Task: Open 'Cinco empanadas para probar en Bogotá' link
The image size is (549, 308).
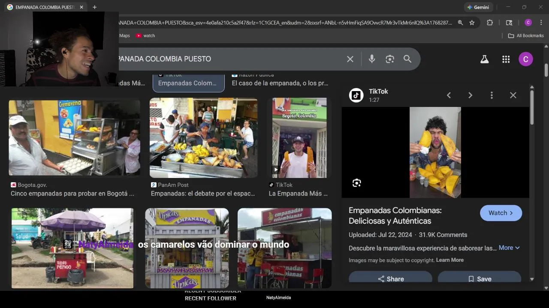Action: (72, 193)
